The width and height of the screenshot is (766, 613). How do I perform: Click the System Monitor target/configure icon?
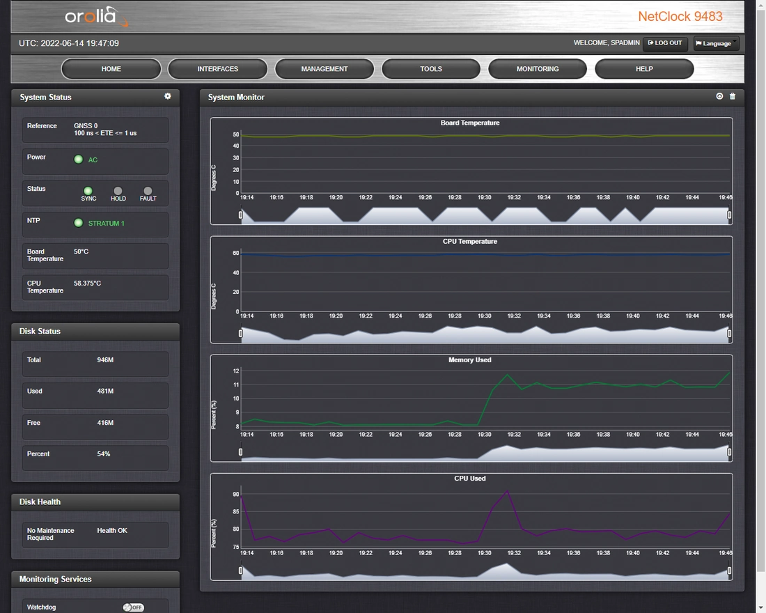[719, 96]
